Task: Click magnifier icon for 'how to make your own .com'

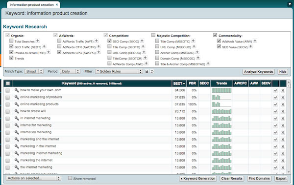Action: point(17,90)
